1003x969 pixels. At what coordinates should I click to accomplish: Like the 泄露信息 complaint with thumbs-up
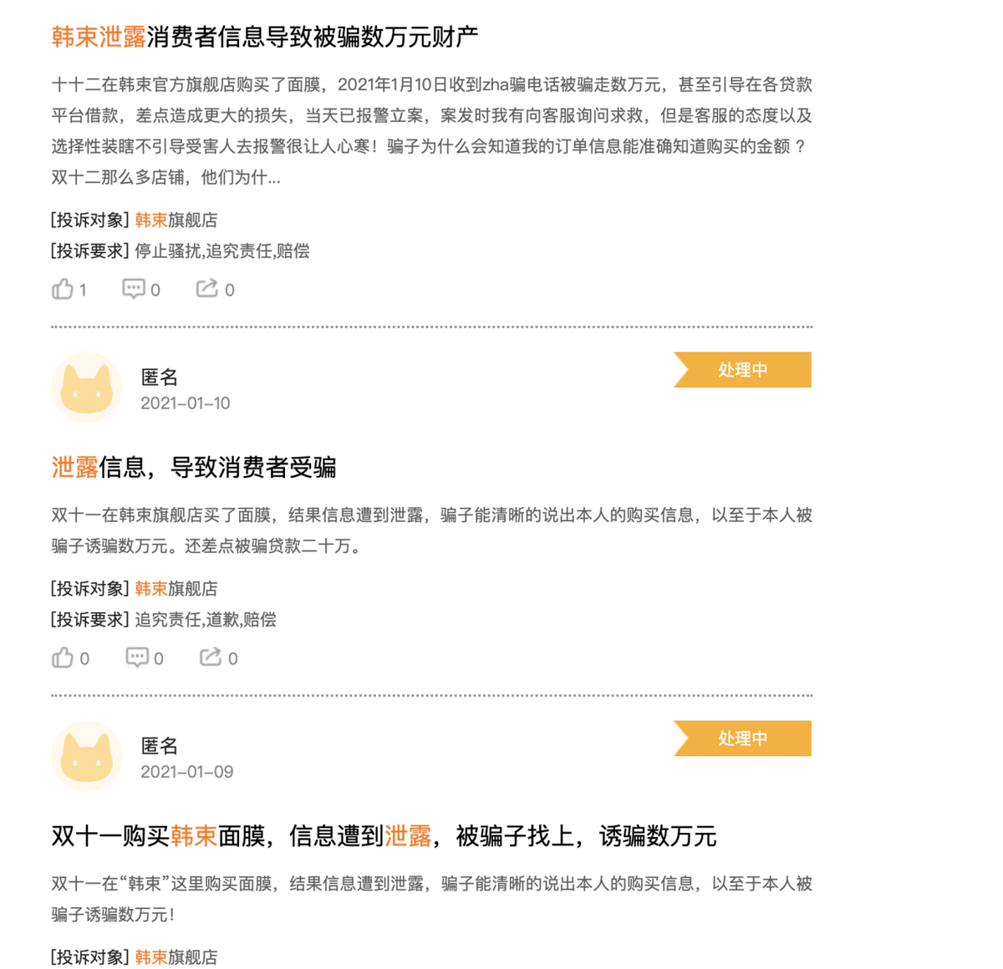tap(63, 658)
